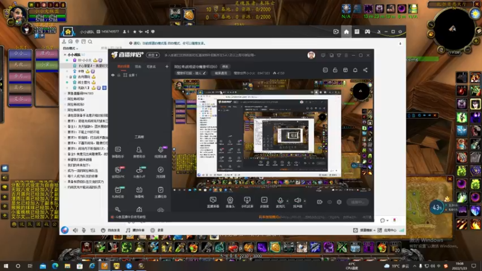Click the 横屏通用 button
The image size is (482, 271).
(x=221, y=73)
